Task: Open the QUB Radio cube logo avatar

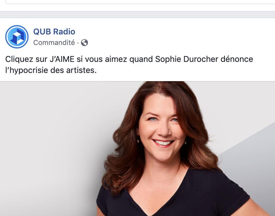Action: click(x=17, y=37)
